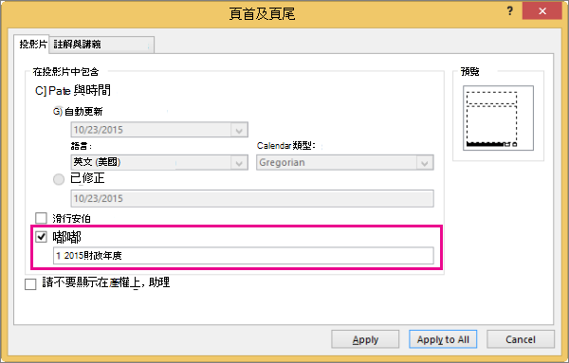
Task: Click the 在投影片中包含 group label
Action: tap(65, 72)
